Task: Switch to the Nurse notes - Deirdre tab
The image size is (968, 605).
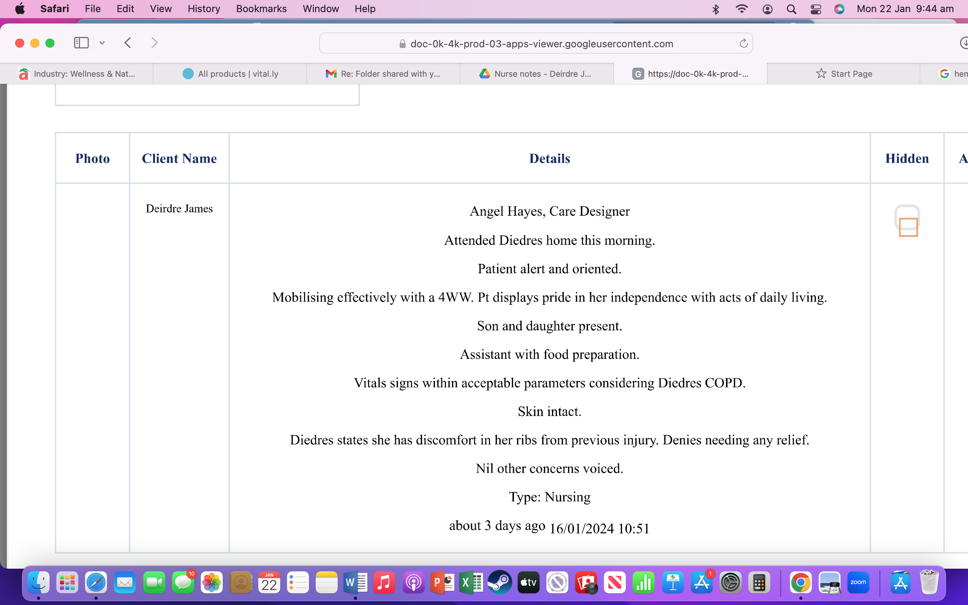Action: tap(537, 74)
